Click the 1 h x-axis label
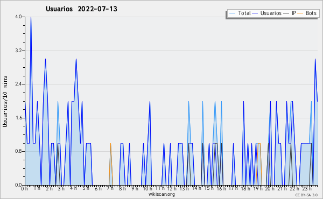The image size is (323, 199). tap(37, 188)
